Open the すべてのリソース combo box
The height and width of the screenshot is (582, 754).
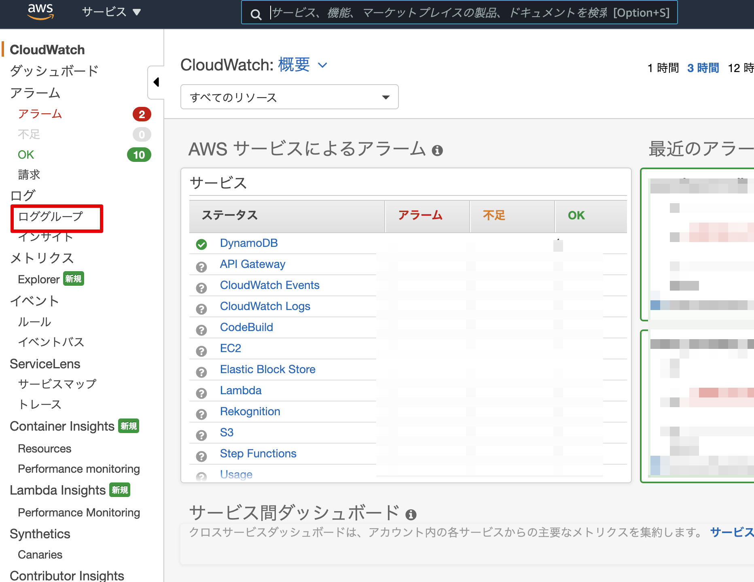tap(290, 97)
